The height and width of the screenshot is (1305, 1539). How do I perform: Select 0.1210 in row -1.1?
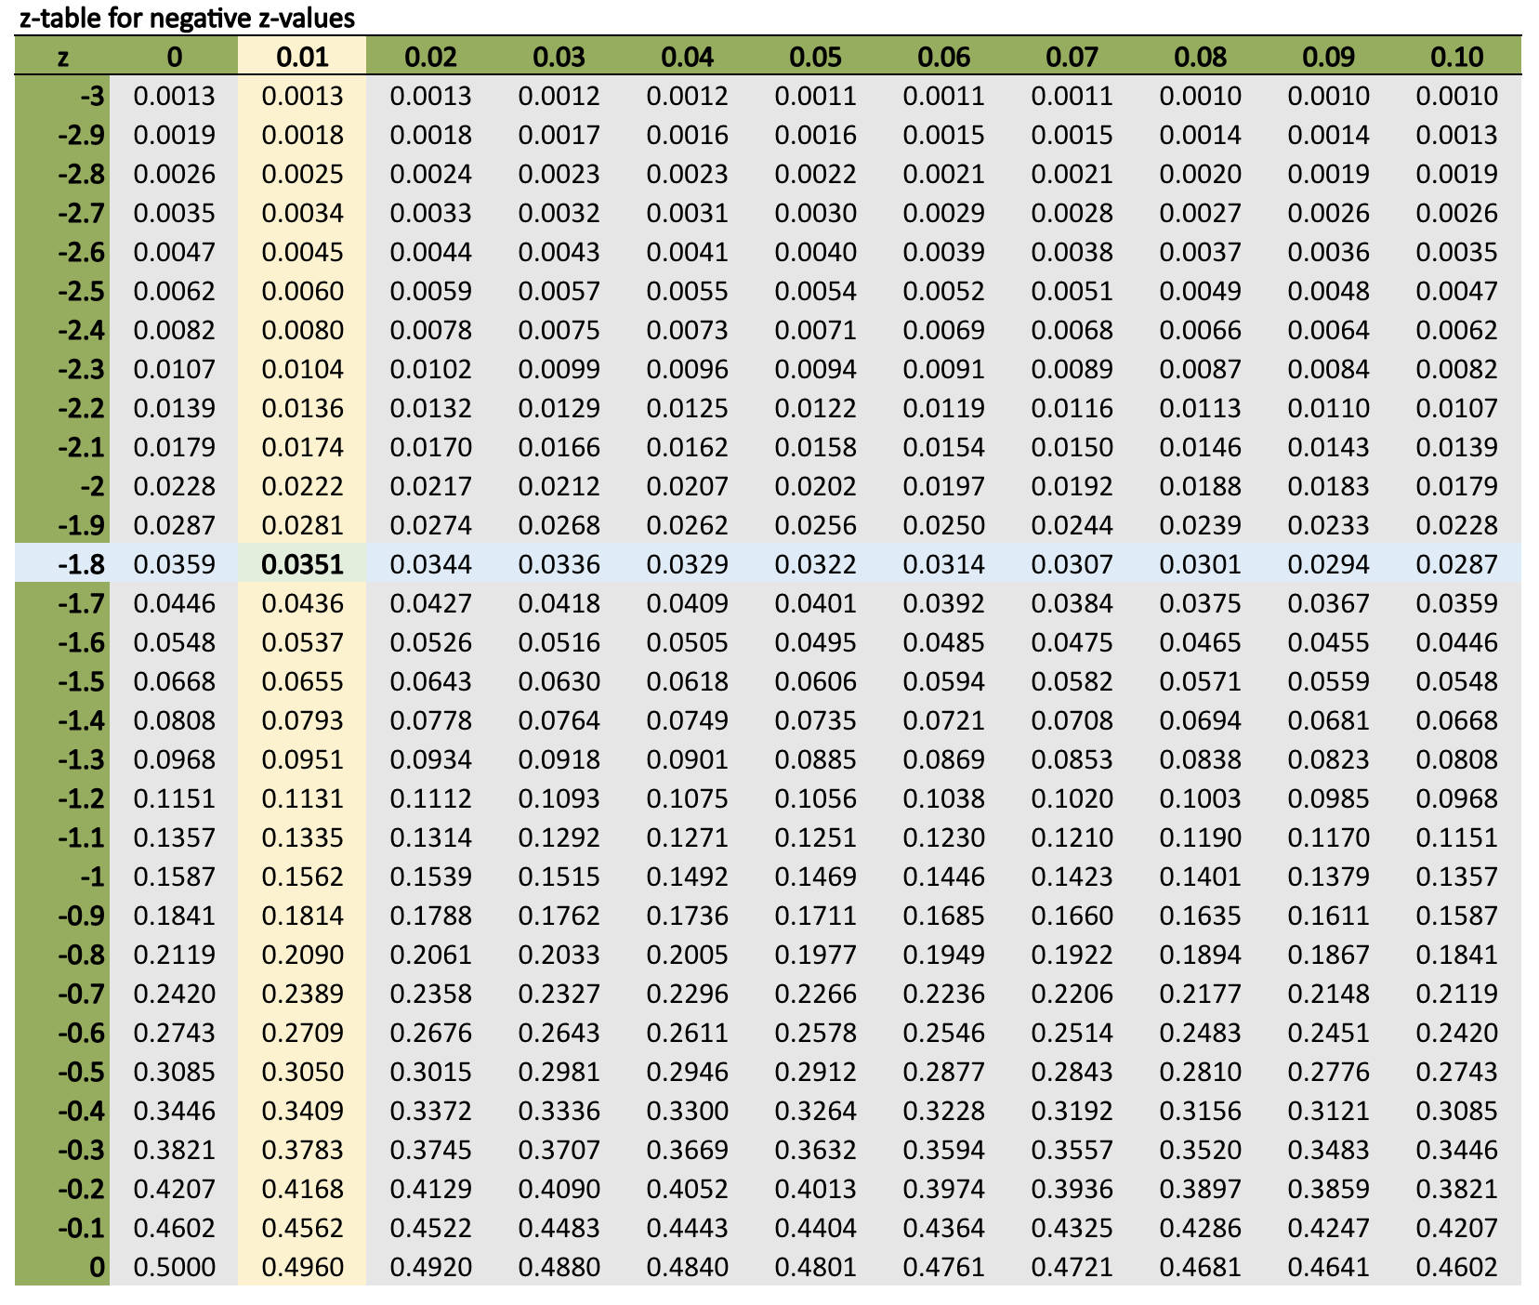pyautogui.click(x=1072, y=837)
